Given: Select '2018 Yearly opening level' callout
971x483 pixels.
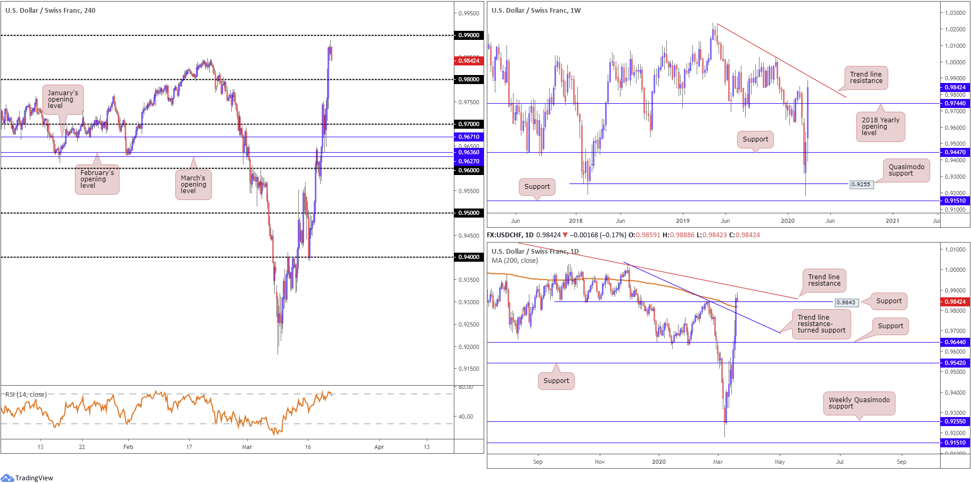Looking at the screenshot, I should tap(880, 127).
